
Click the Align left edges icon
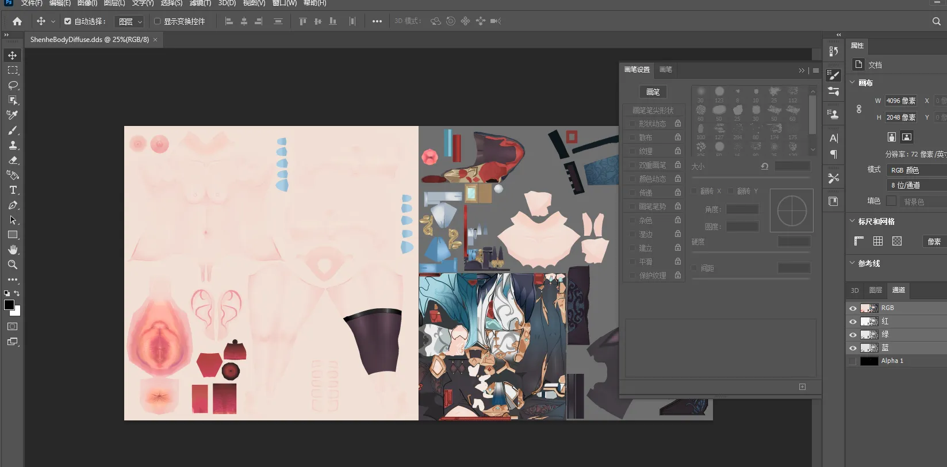229,21
